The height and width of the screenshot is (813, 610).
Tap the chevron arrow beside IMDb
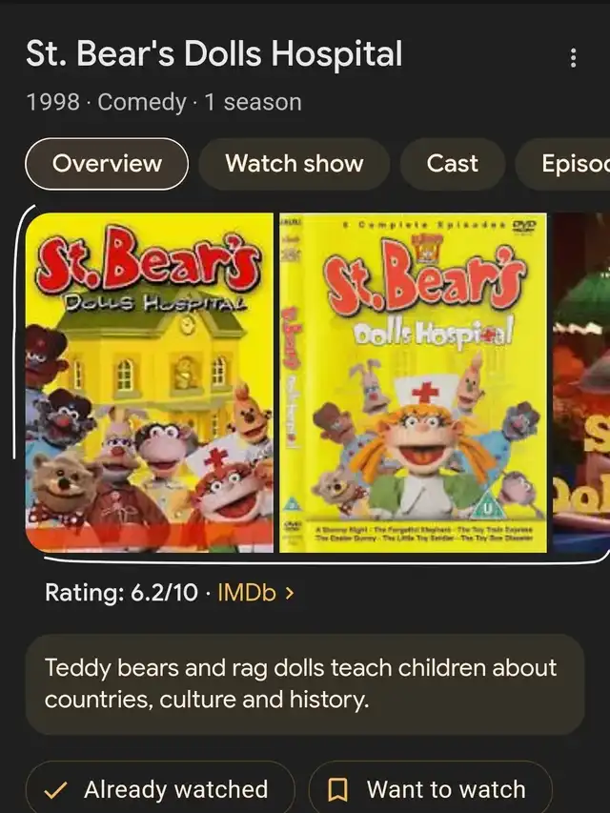coord(290,593)
